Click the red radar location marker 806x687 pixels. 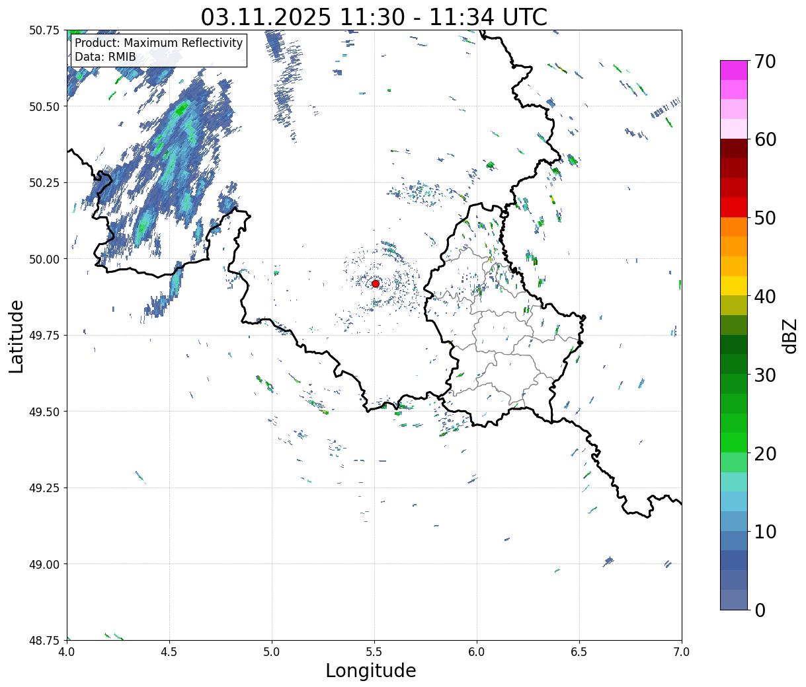[376, 283]
